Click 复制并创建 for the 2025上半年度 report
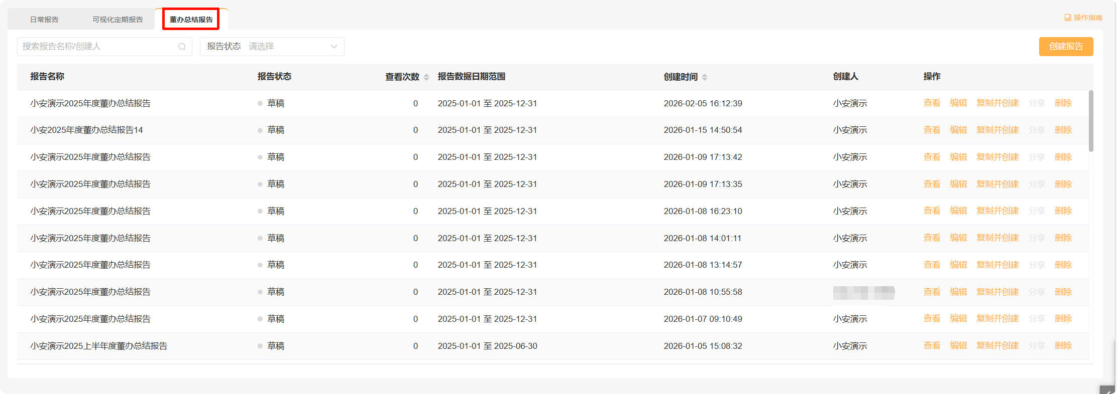1117x394 pixels. point(997,345)
